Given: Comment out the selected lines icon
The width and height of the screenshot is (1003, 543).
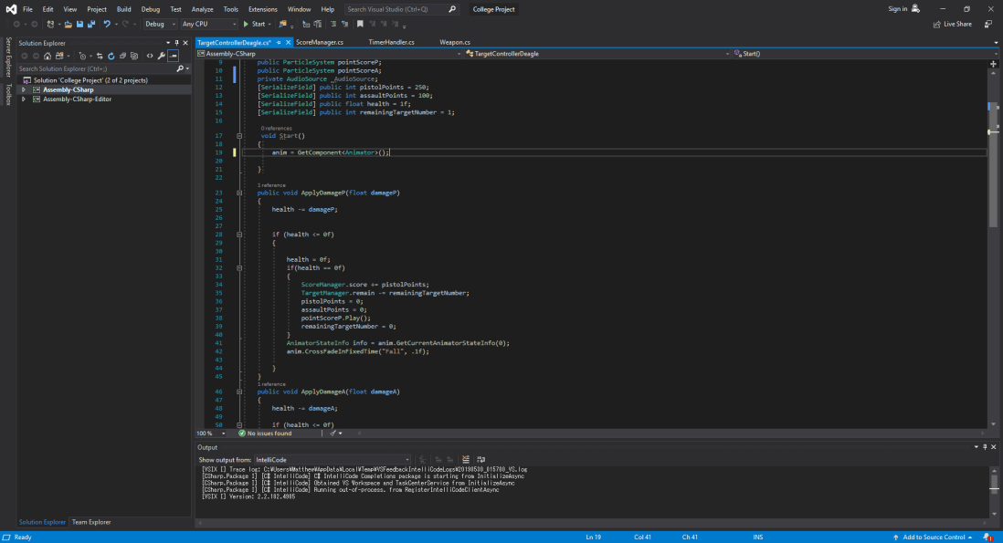Looking at the screenshot, I should point(333,25).
